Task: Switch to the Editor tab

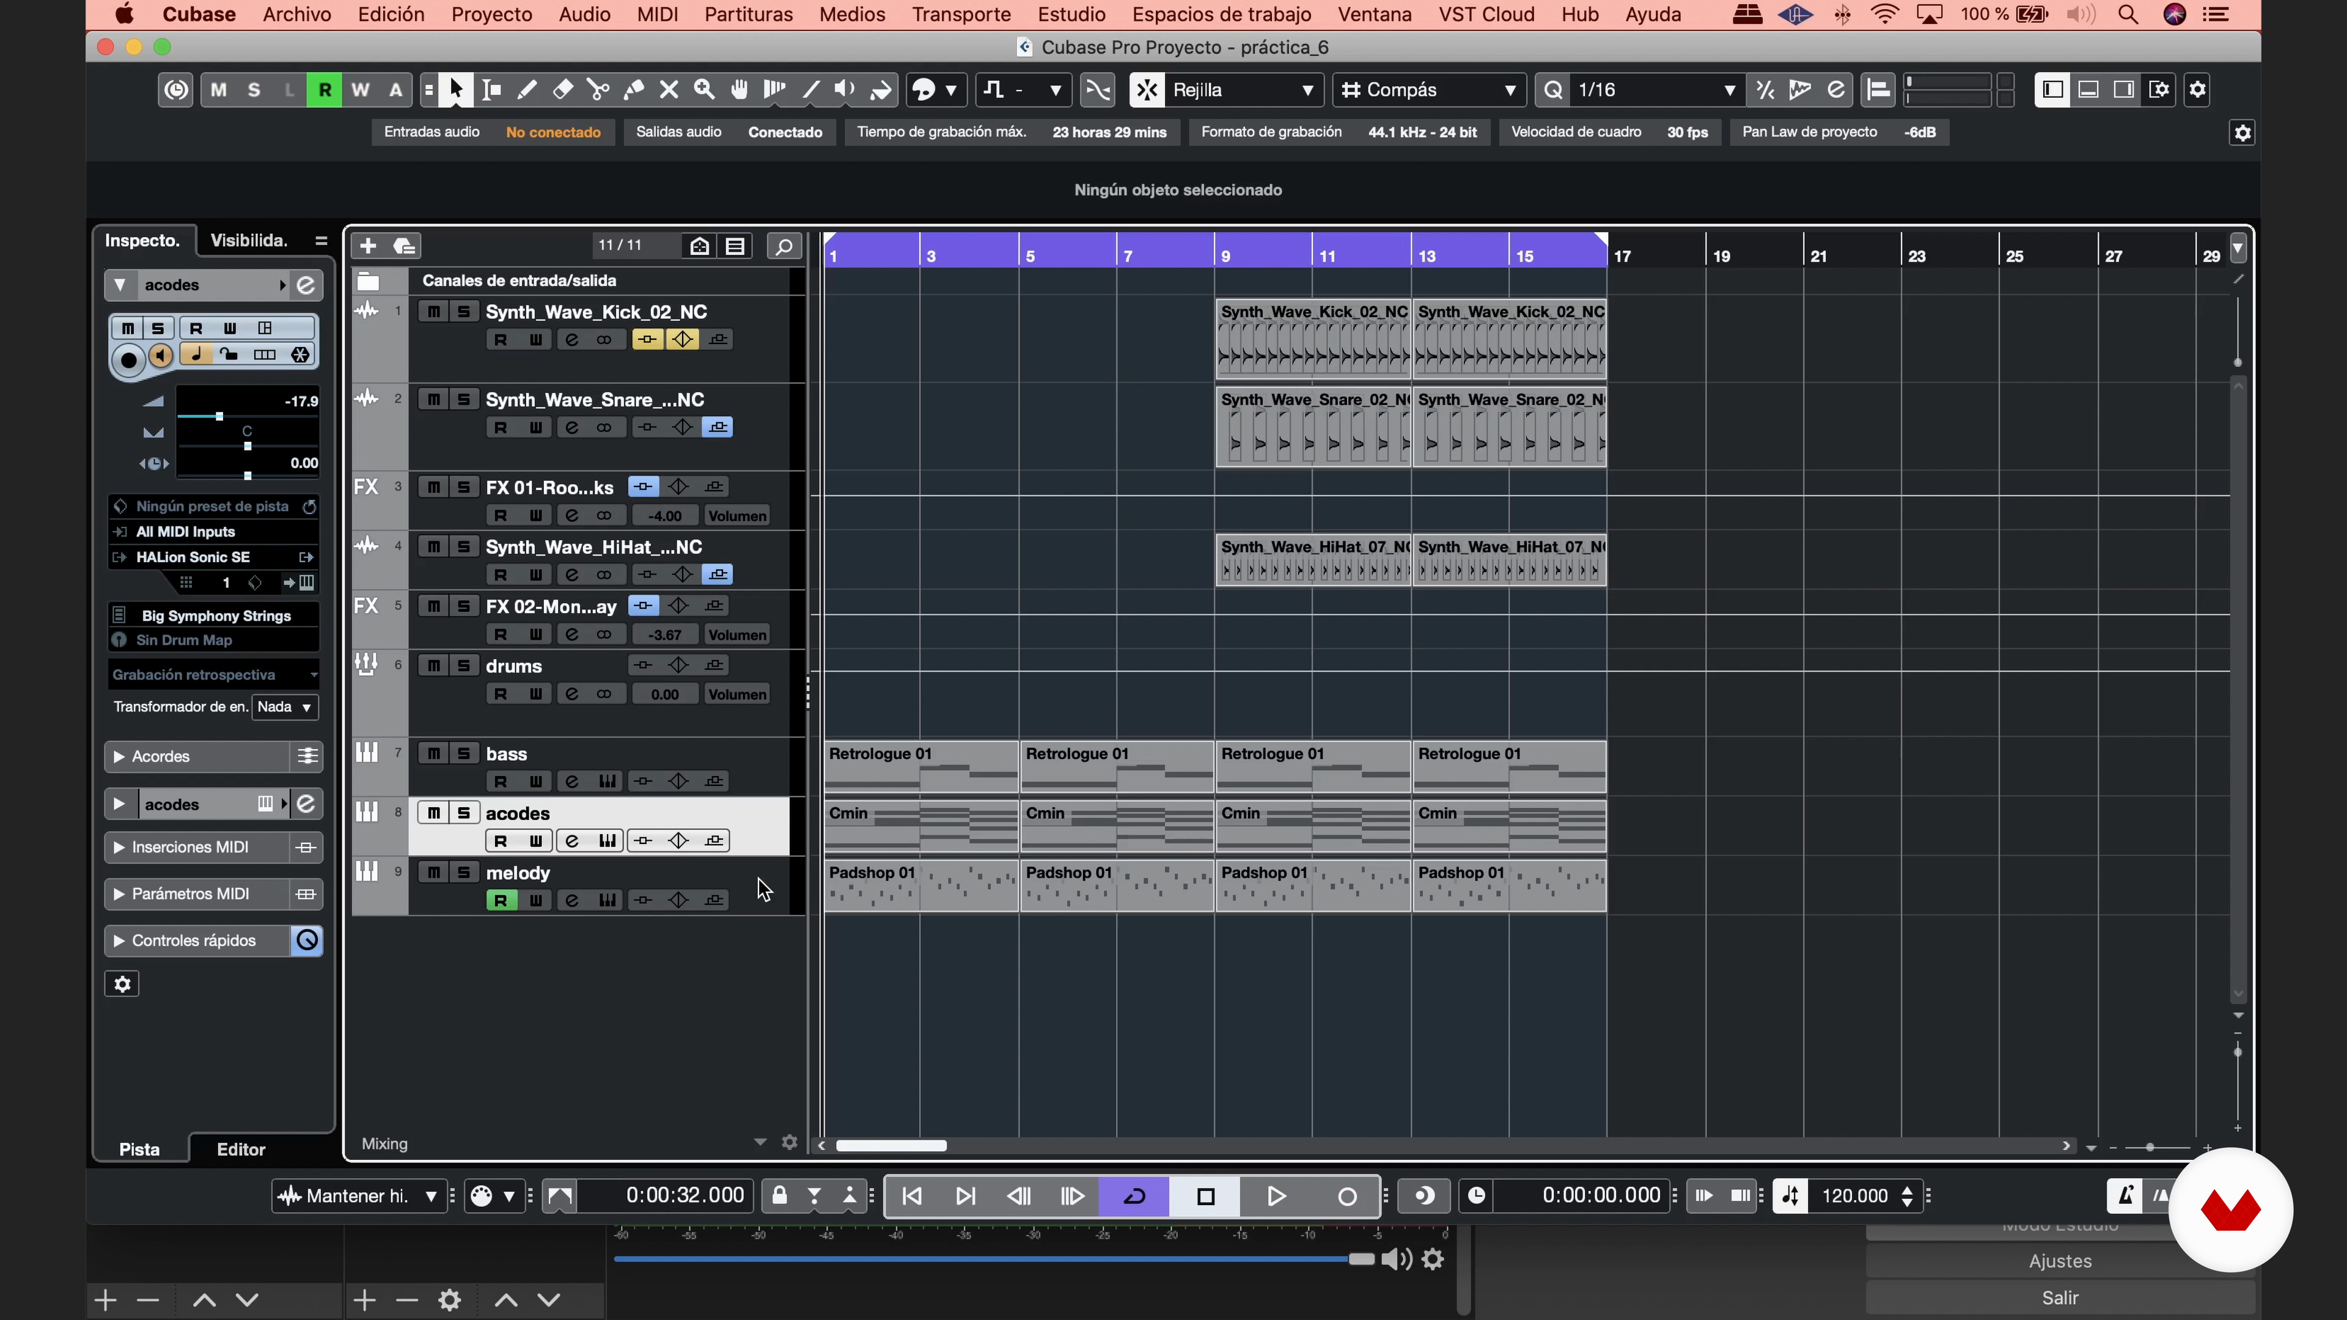Action: [241, 1149]
